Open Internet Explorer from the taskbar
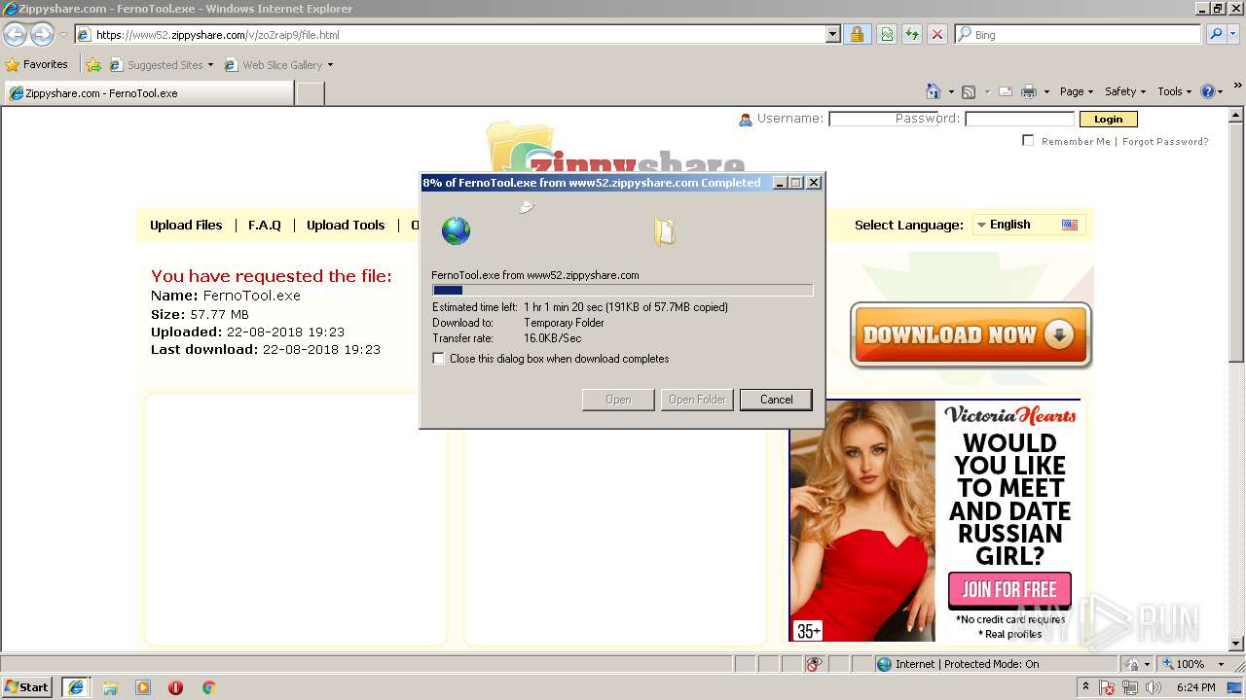Viewport: 1246px width, 700px height. click(x=76, y=687)
